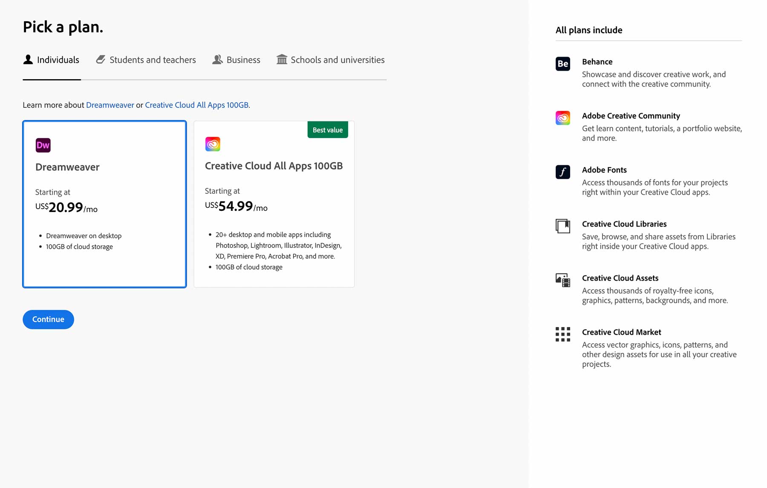This screenshot has width=767, height=488.
Task: Switch to the Business tab
Action: (236, 60)
